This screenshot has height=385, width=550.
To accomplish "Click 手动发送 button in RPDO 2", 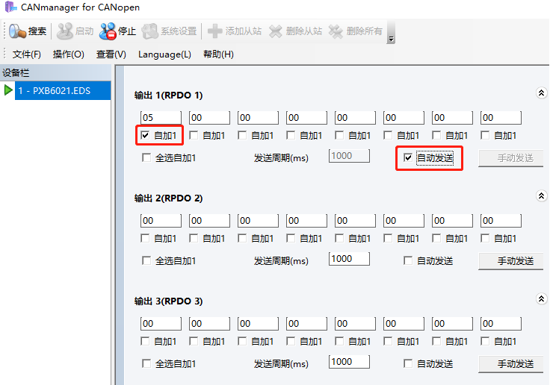I will (511, 261).
